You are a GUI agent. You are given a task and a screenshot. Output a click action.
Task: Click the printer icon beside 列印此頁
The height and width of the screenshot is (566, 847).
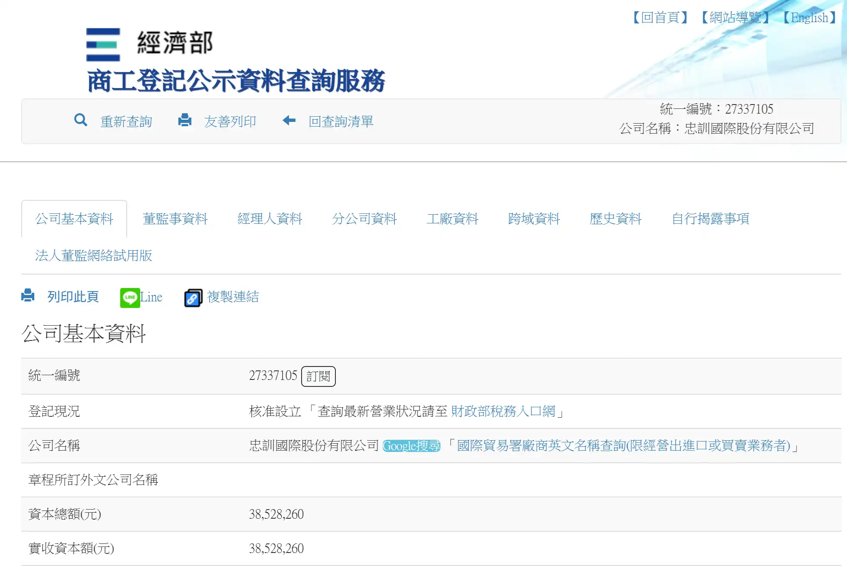pyautogui.click(x=28, y=295)
